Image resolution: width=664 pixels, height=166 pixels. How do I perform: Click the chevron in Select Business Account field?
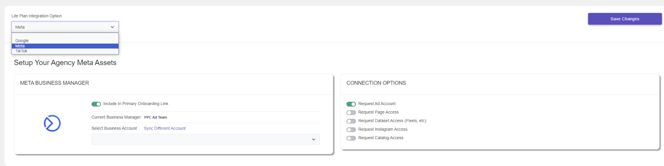click(x=313, y=140)
